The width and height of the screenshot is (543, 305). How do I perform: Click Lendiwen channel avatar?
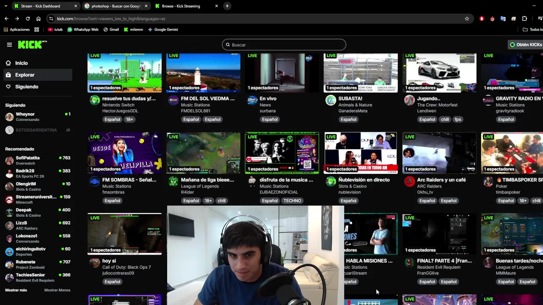point(409,100)
